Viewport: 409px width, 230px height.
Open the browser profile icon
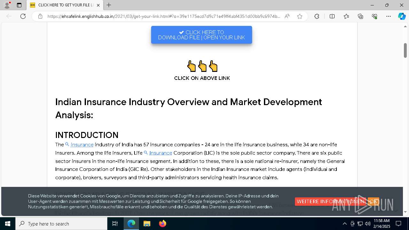tap(7, 5)
